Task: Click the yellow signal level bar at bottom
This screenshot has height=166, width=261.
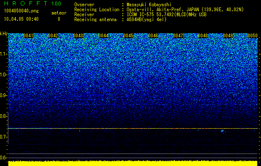Action: (x=133, y=164)
